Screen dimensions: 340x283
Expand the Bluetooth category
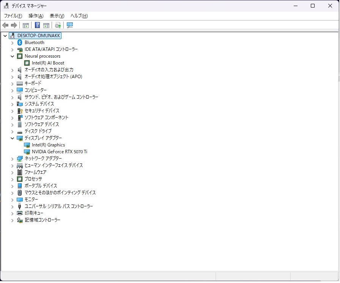[13, 43]
